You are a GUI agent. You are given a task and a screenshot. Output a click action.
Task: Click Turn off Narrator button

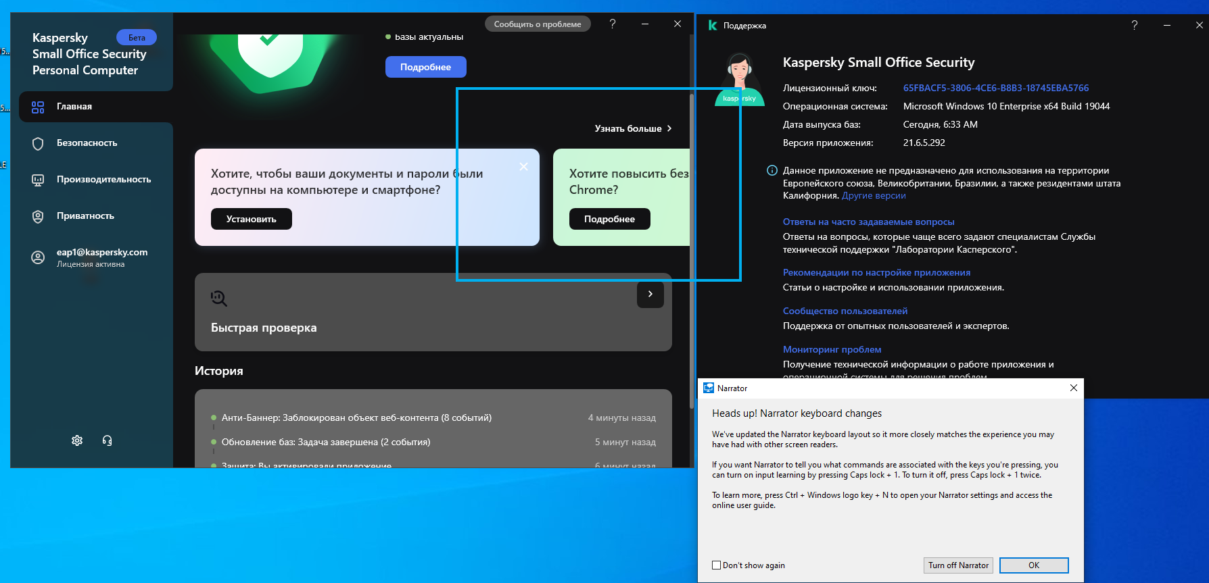(958, 565)
